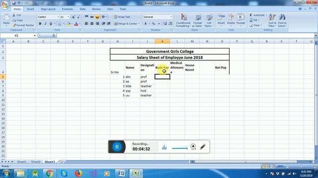This screenshot has width=318, height=178.
Task: Click the text Orientation icon
Action: pyautogui.click(x=103, y=17)
